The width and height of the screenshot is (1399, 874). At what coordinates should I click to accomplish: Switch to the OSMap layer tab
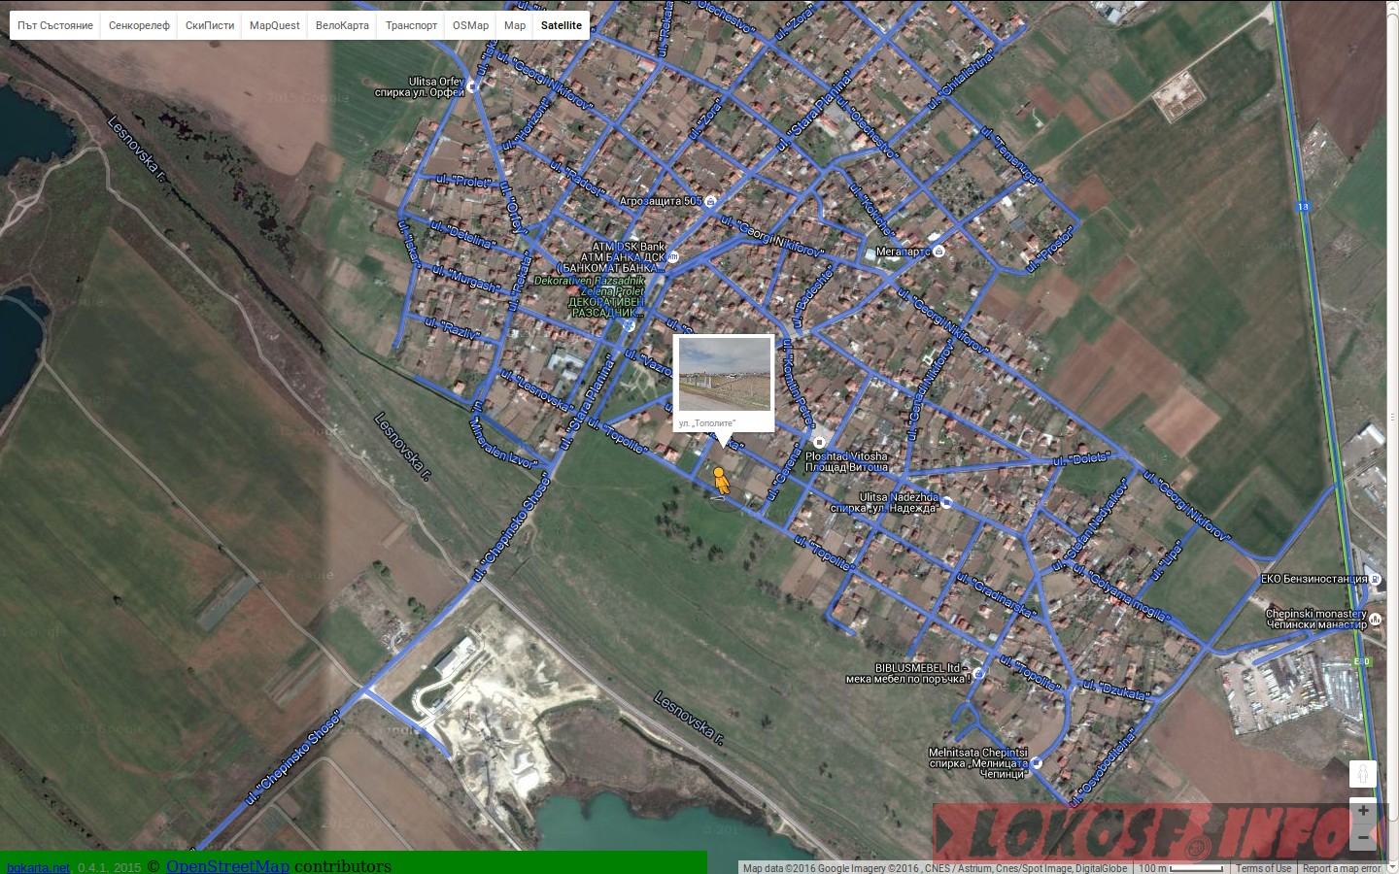[x=470, y=25]
